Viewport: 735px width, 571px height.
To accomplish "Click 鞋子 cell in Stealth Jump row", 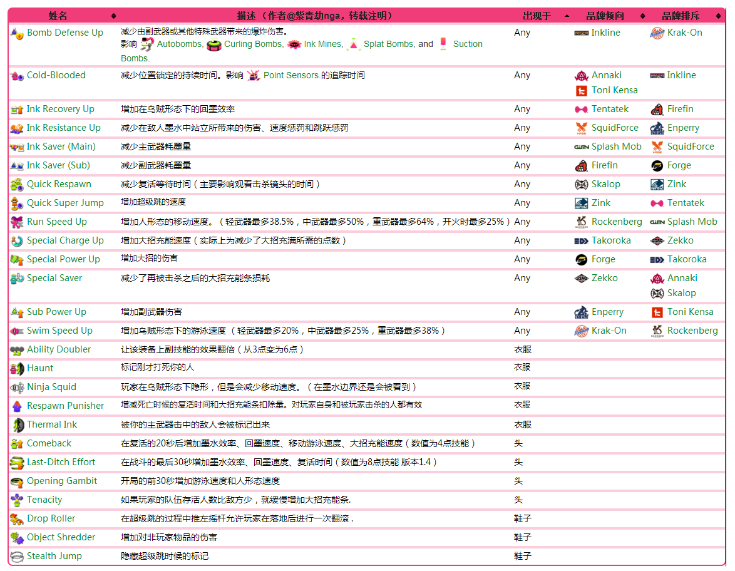I will coord(523,556).
